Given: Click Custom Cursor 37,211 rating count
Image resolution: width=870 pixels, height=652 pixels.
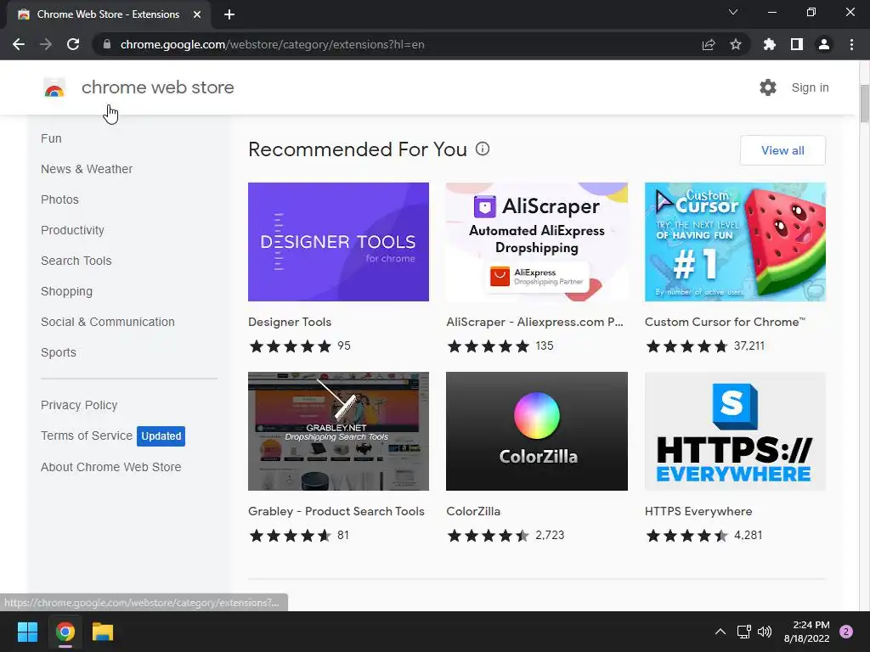Looking at the screenshot, I should click(749, 346).
